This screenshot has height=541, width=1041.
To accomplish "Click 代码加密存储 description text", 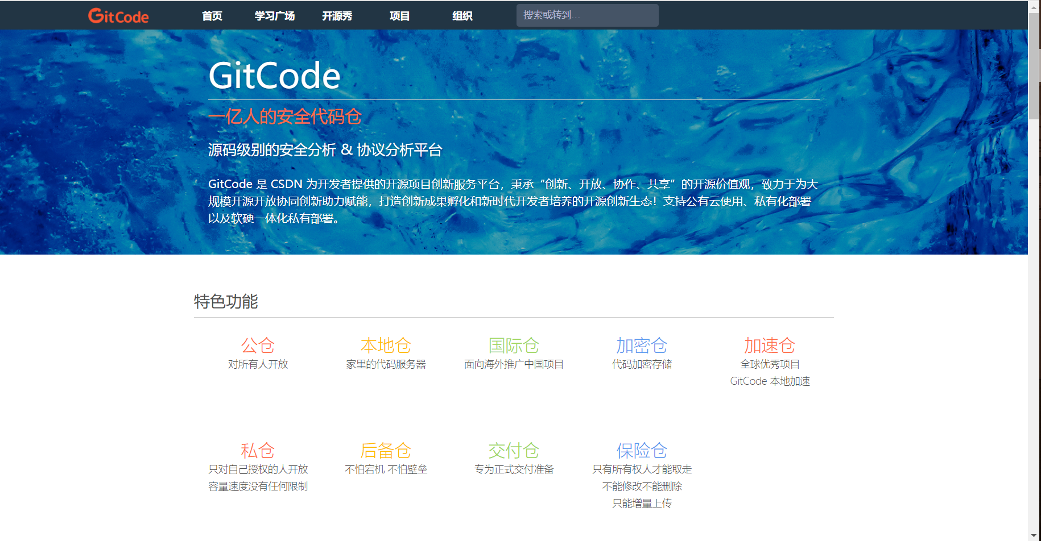I will [x=642, y=364].
